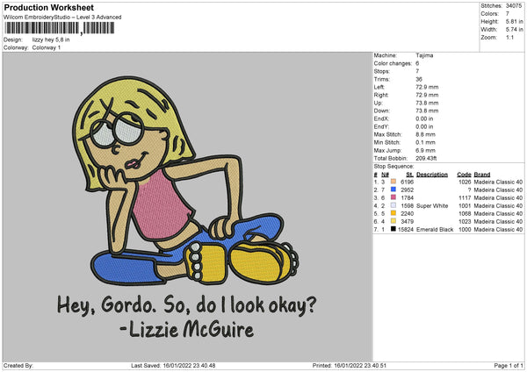
Task: Click the Max Stitch value 8.8 mm
Action: [x=425, y=134]
